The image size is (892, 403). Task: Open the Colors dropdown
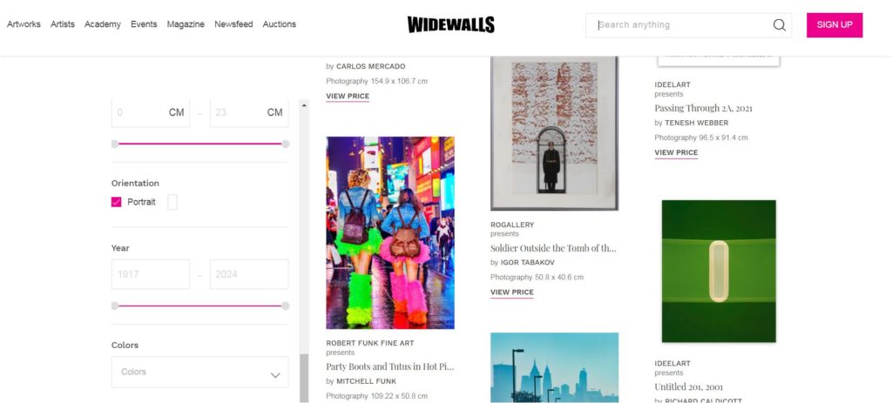pos(199,373)
